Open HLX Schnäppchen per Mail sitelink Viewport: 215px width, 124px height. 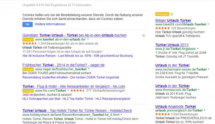click(41, 99)
